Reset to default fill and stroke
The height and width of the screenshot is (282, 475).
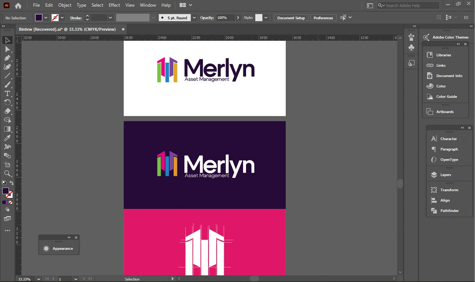point(4,183)
